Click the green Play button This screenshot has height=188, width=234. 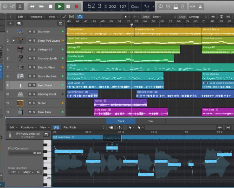point(59,6)
